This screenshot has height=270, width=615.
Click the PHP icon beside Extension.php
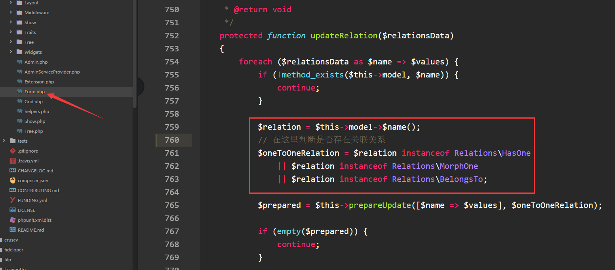click(x=19, y=82)
